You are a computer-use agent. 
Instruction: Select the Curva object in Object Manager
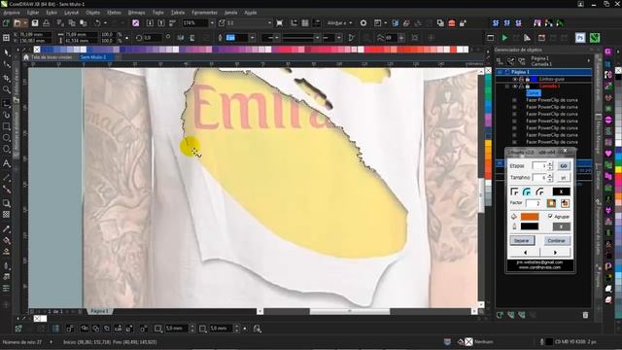[x=534, y=93]
